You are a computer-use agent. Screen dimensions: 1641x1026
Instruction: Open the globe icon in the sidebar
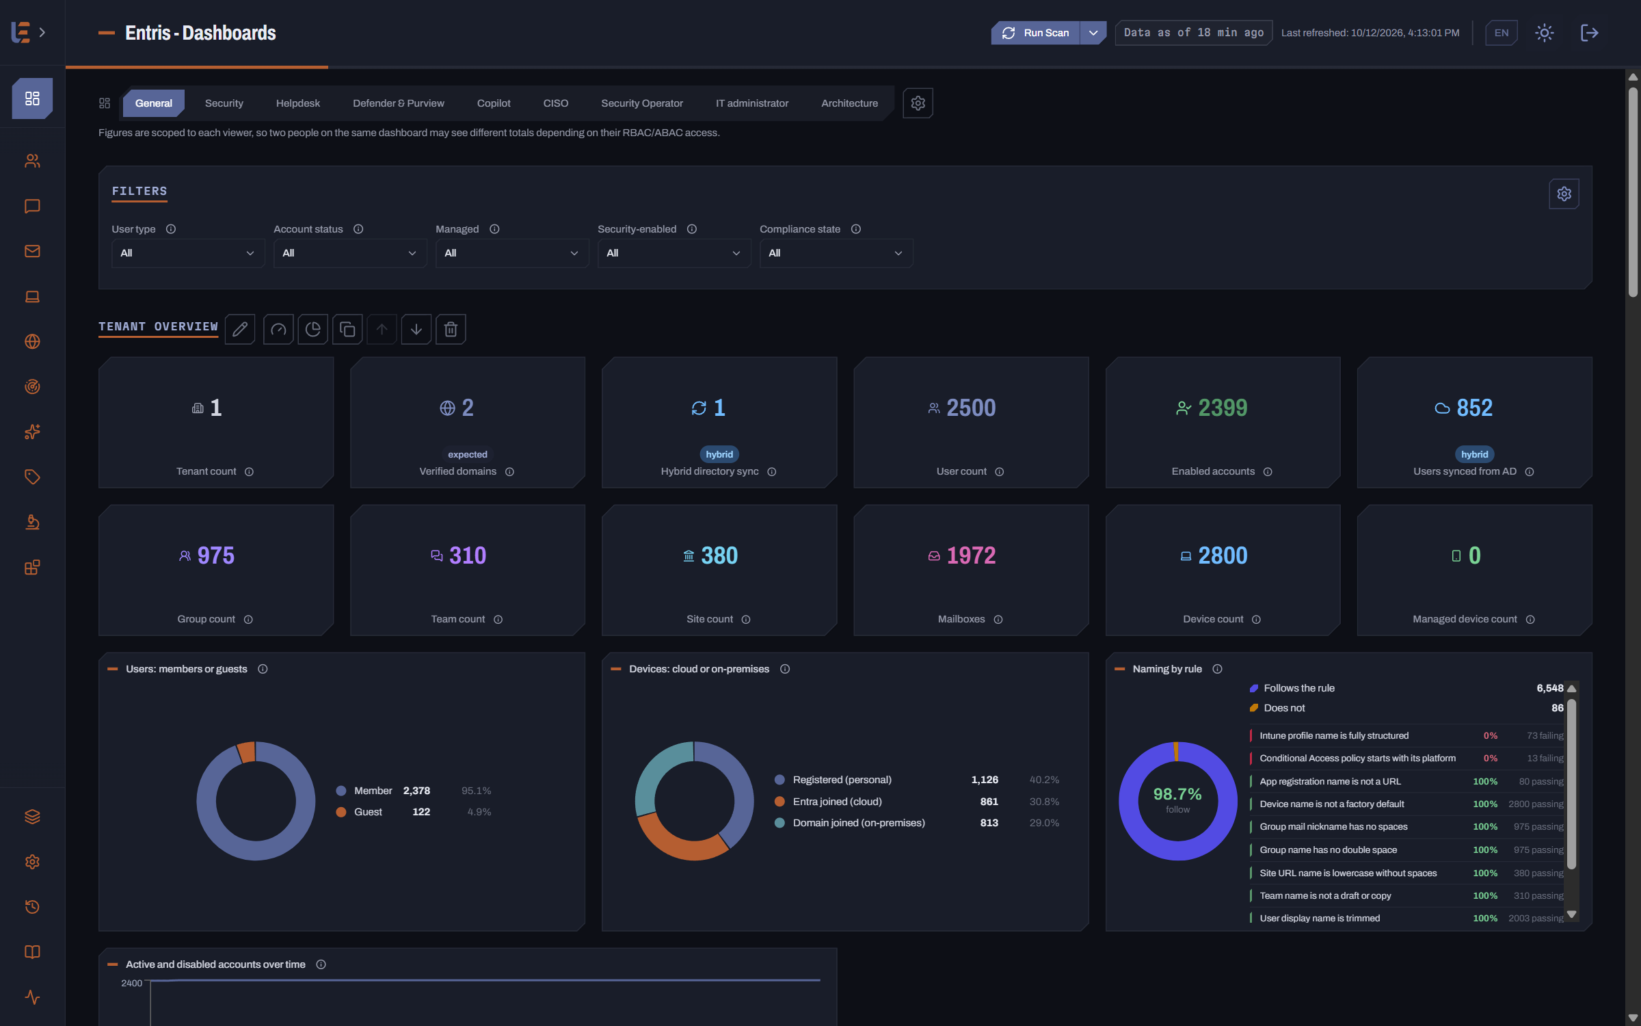tap(32, 341)
